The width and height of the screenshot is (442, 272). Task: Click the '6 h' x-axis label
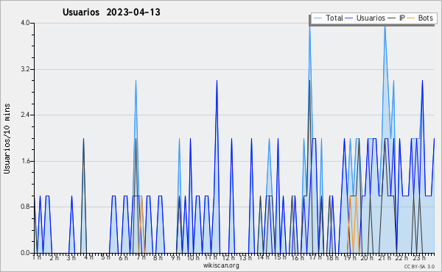point(123,257)
